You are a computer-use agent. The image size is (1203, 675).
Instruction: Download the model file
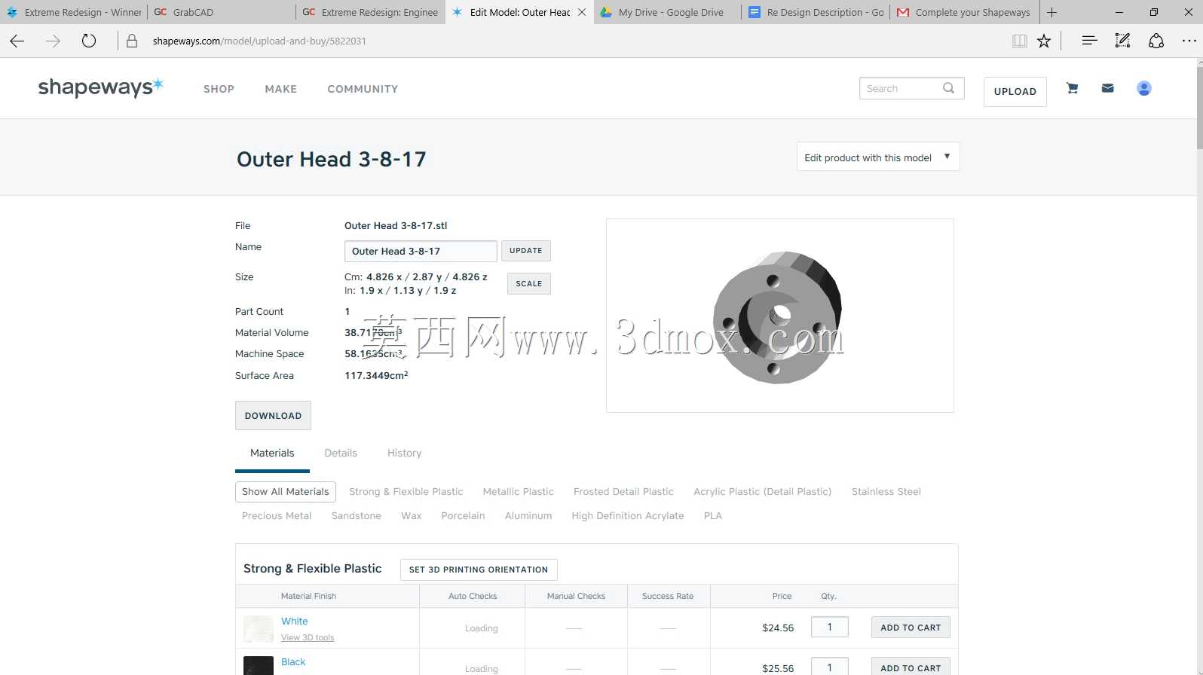[x=273, y=415]
